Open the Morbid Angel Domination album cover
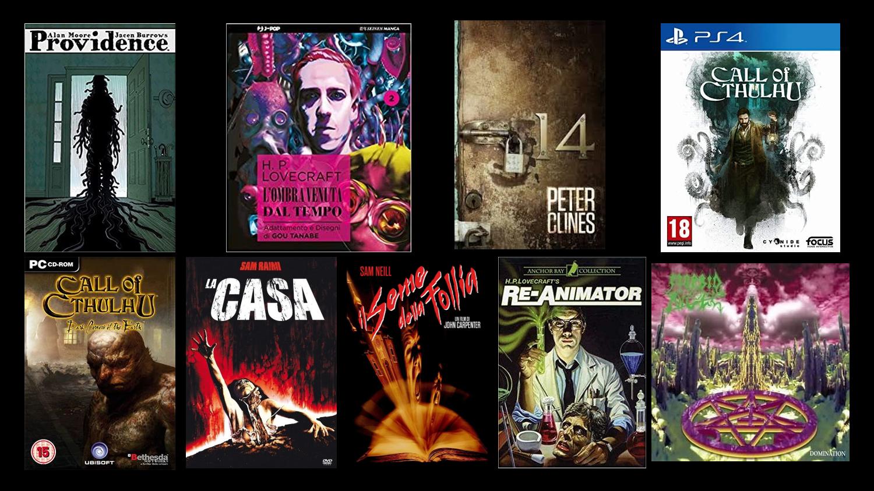 click(750, 362)
